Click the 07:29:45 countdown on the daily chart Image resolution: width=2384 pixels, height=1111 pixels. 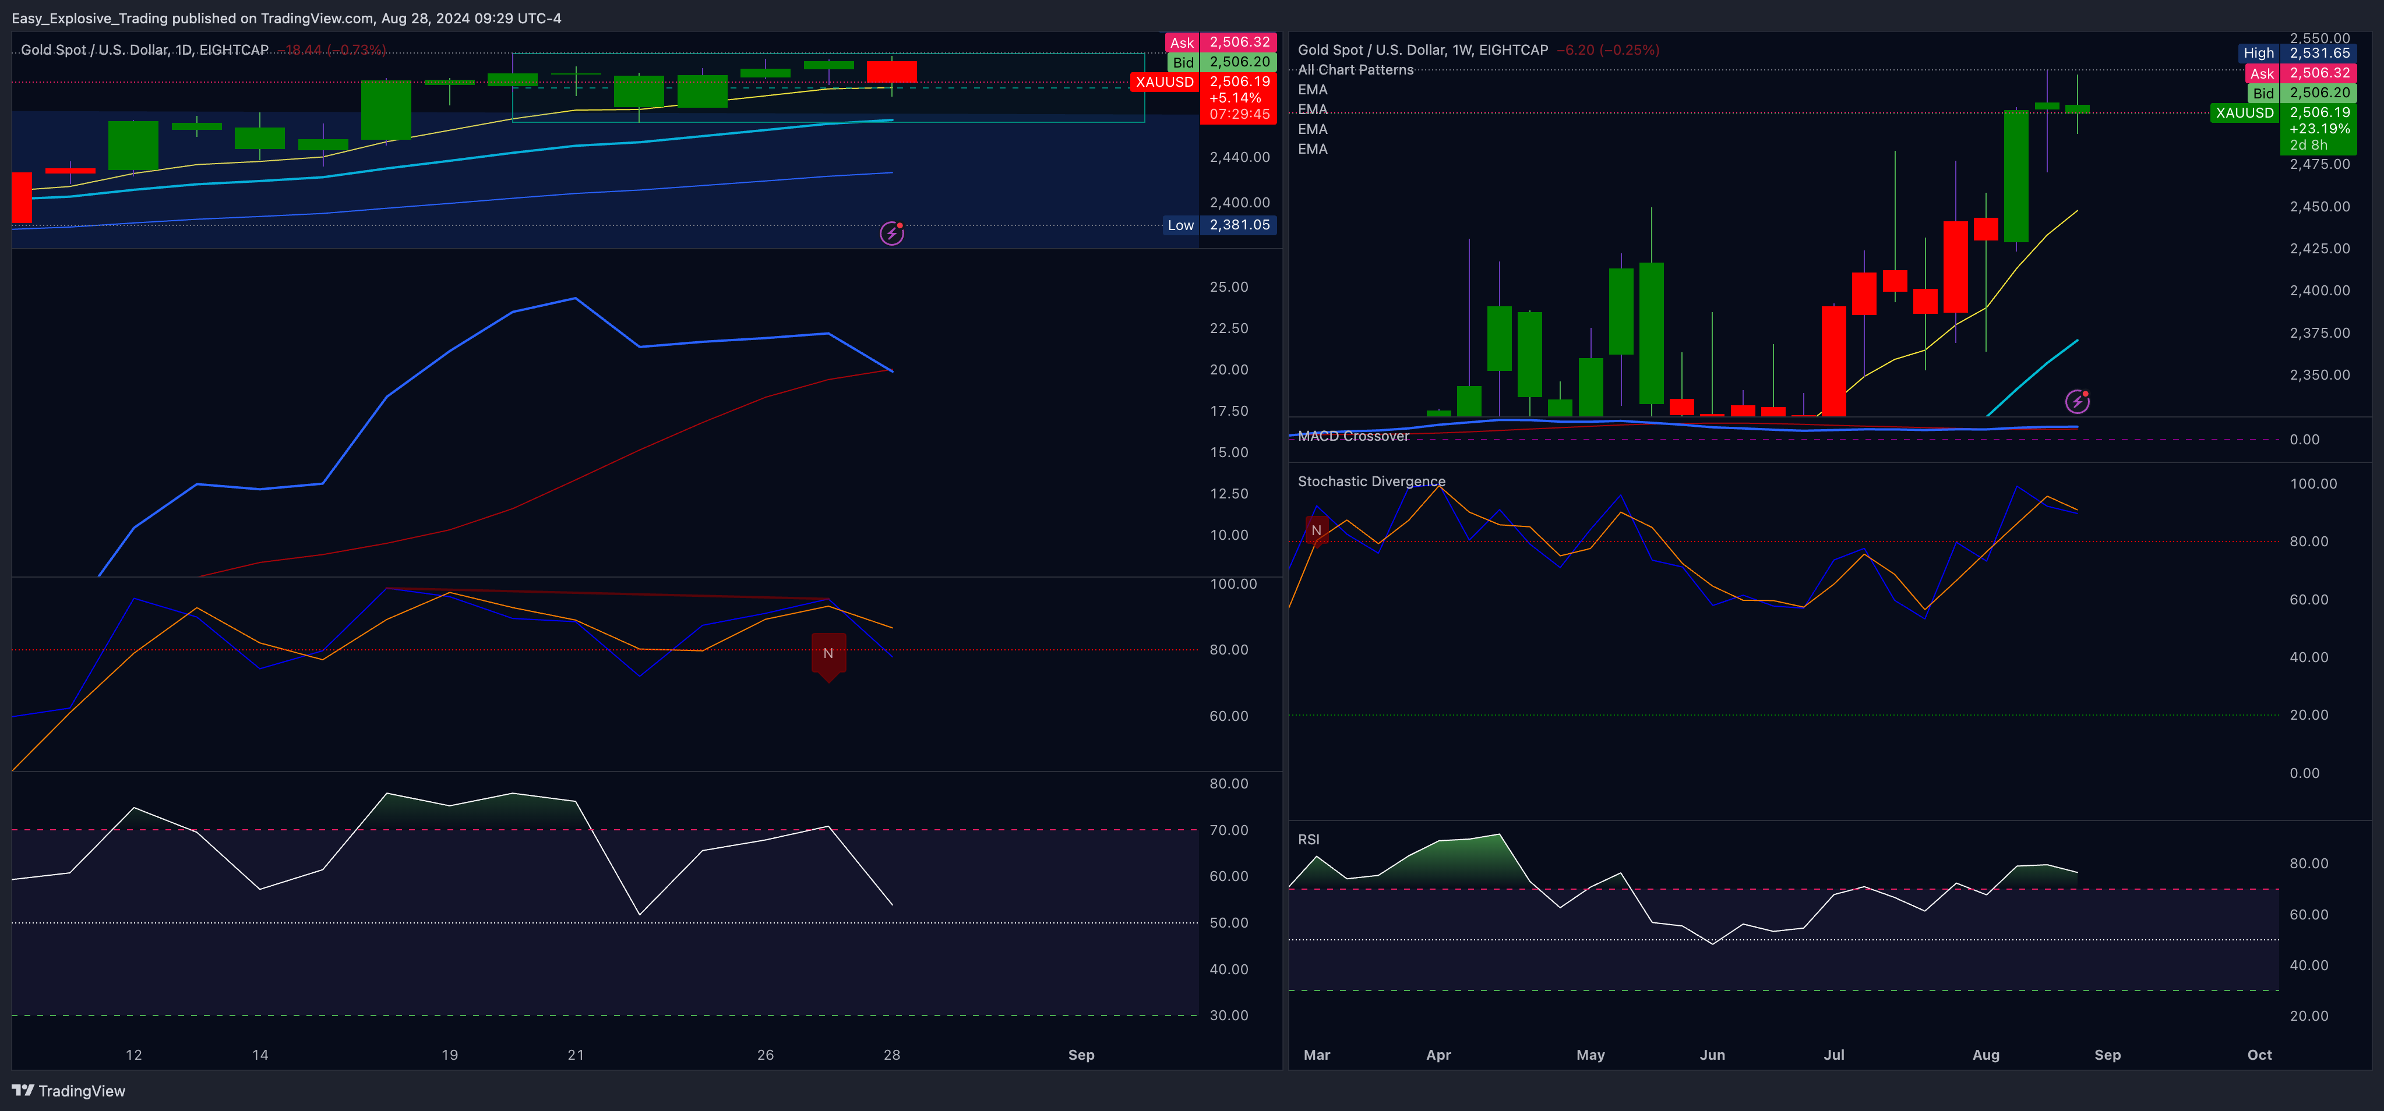1239,115
